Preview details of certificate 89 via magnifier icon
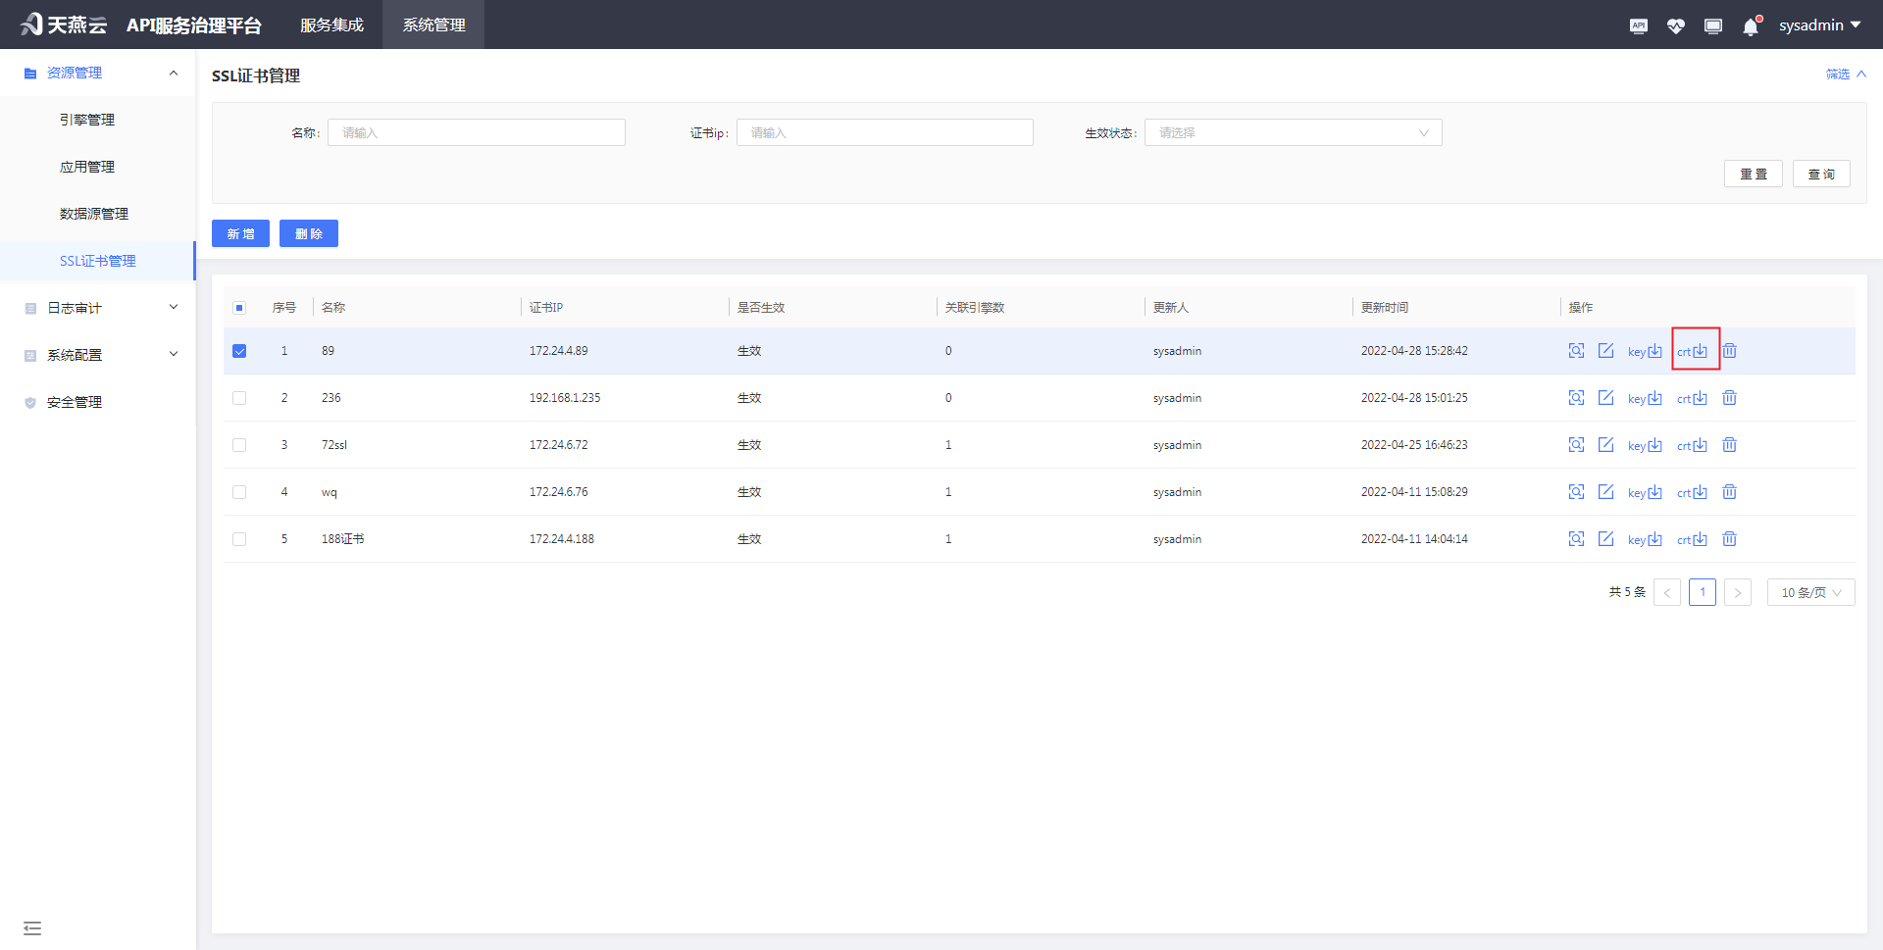This screenshot has width=1883, height=950. (x=1576, y=350)
